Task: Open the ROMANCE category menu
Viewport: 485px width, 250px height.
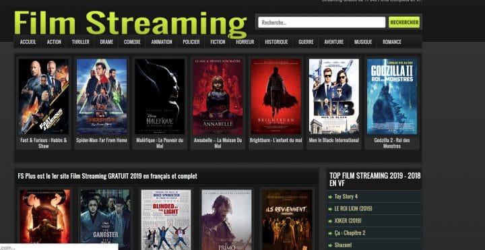Action: (392, 42)
